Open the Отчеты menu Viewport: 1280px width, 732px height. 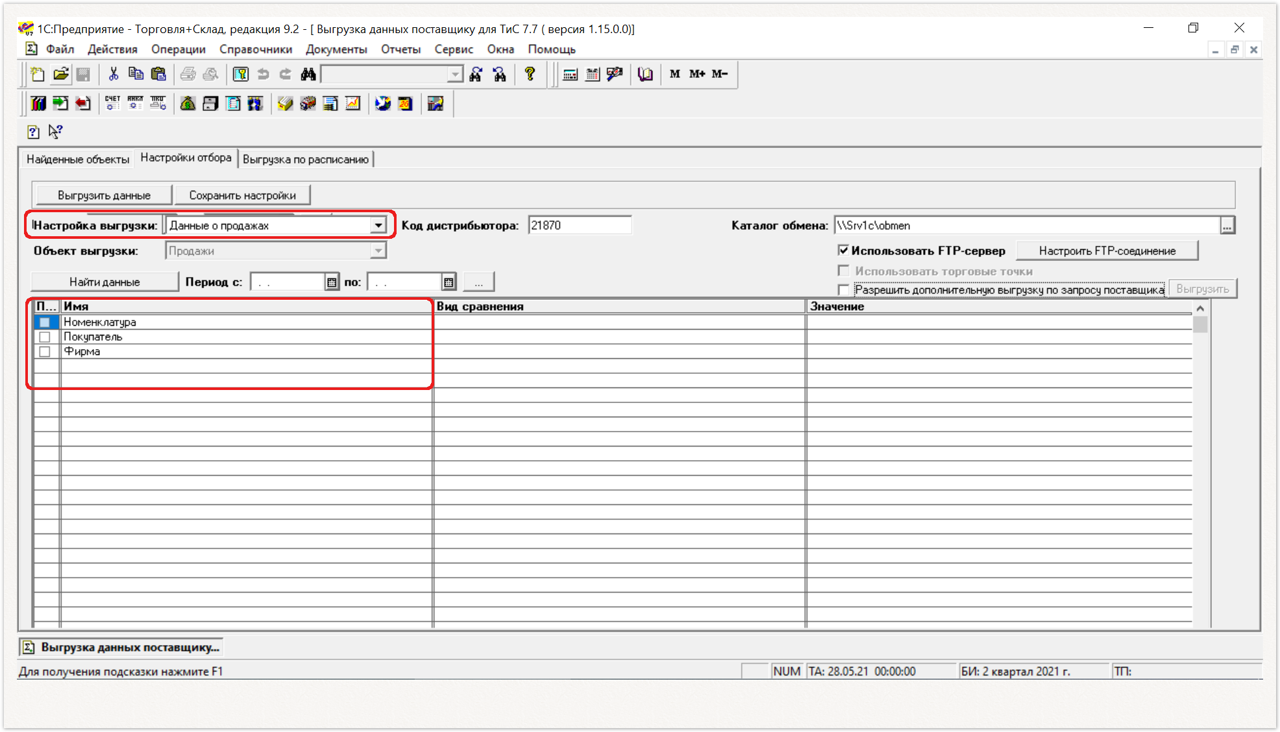(x=400, y=49)
